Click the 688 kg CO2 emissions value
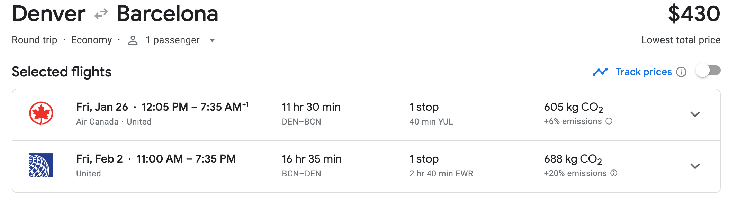Viewport: 738px width, 202px height. click(x=573, y=159)
